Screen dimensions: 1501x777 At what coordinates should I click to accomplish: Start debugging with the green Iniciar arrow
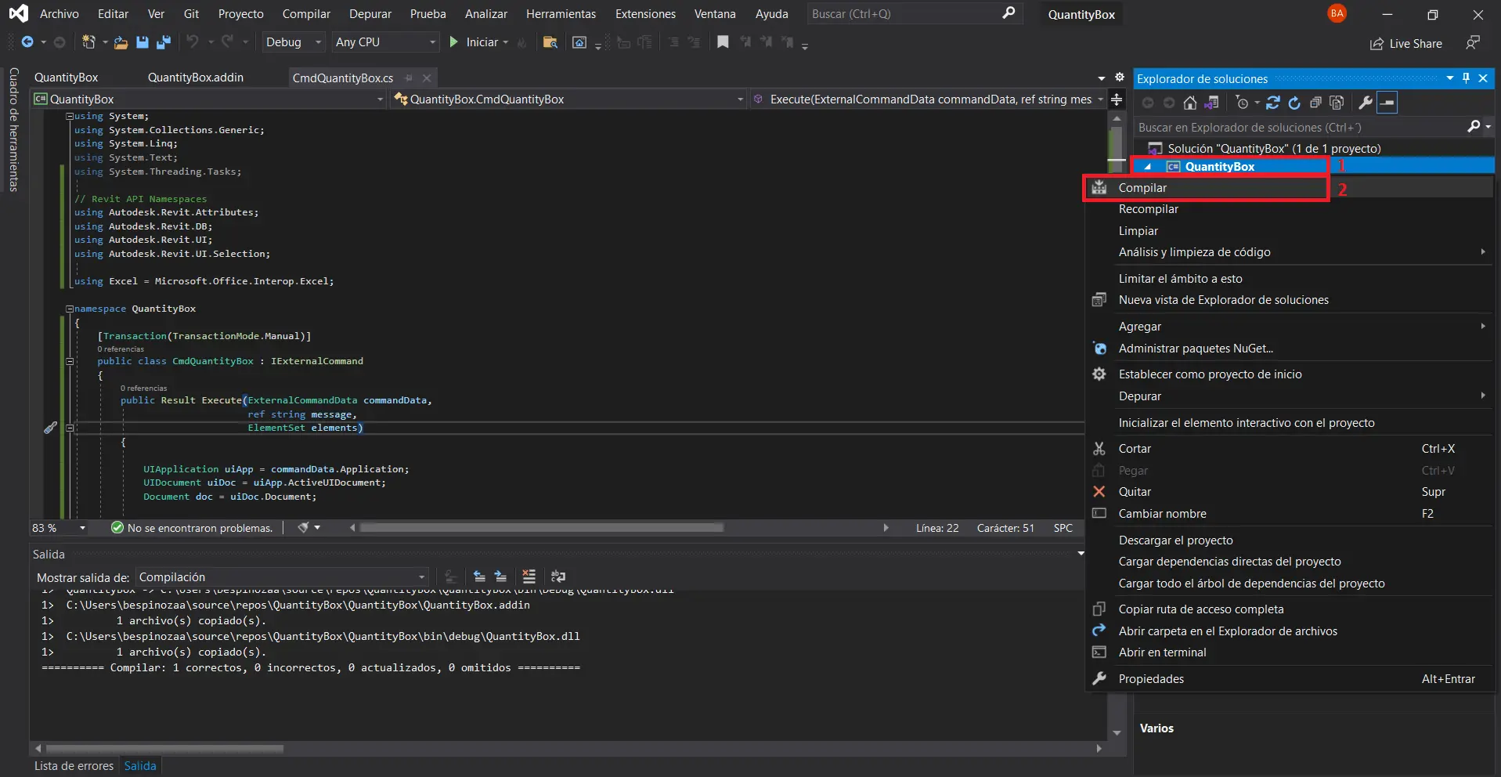454,42
